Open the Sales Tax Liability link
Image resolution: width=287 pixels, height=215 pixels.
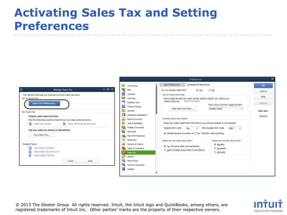coord(43,124)
